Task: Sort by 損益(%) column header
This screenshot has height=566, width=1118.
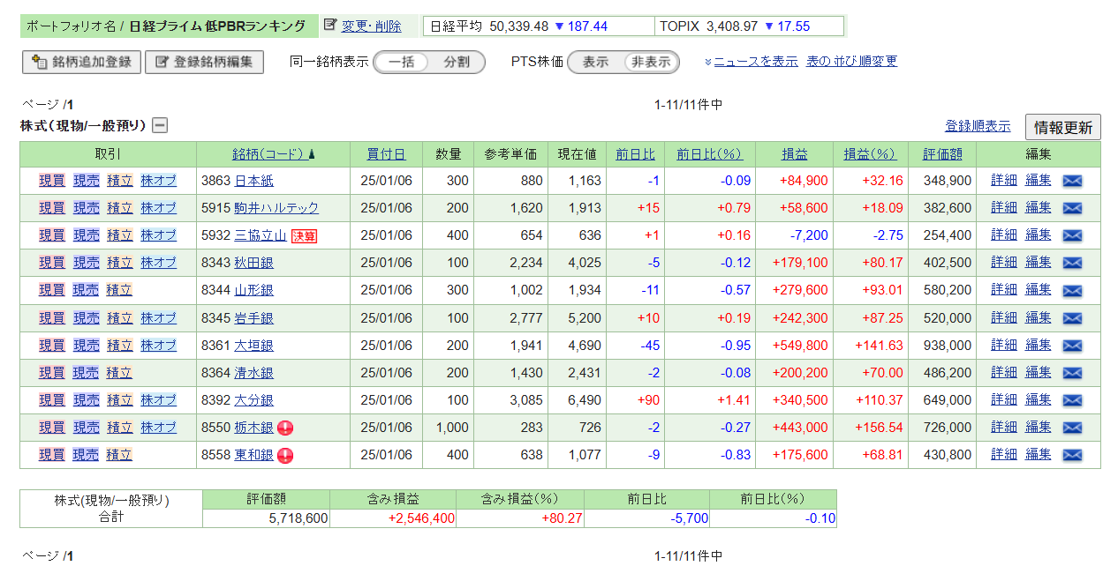Action: pos(870,154)
